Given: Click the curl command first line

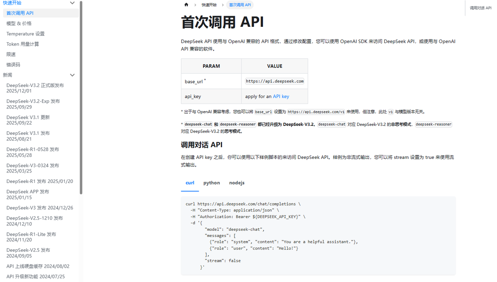Looking at the screenshot, I should pos(243,204).
